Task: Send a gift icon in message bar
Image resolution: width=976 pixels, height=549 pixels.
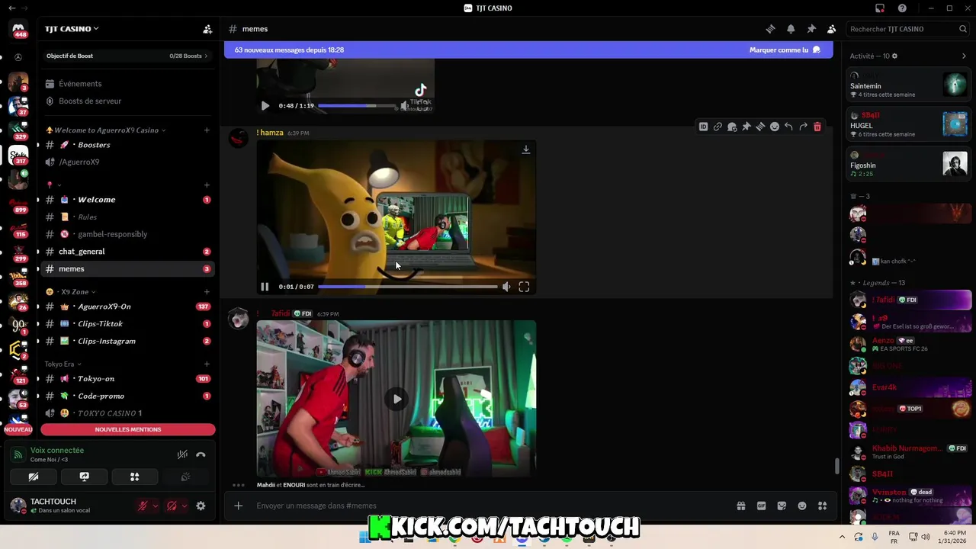Action: coord(740,506)
